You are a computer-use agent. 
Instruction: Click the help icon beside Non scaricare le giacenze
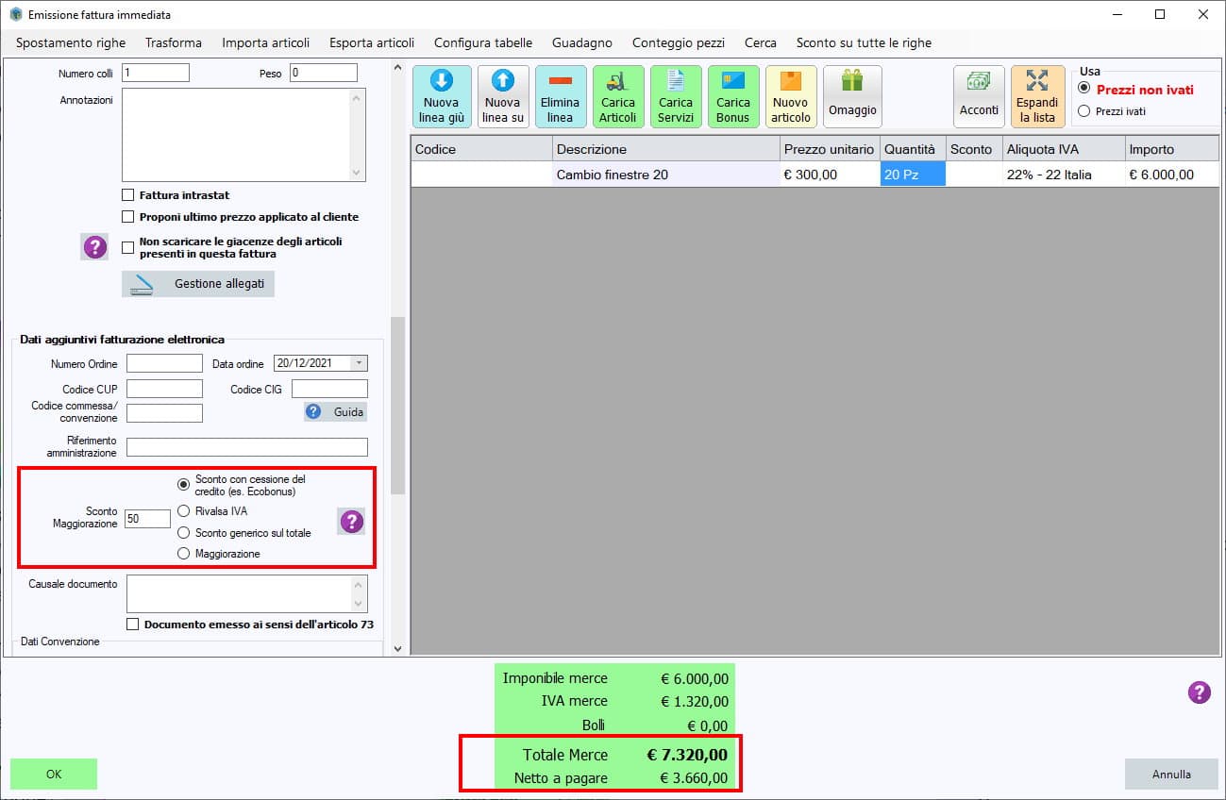coord(95,247)
